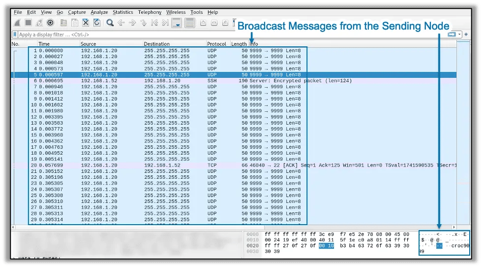This screenshot has width=482, height=267.
Task: Click horizontal scrollbar right arrow
Action: pyautogui.click(x=454, y=227)
